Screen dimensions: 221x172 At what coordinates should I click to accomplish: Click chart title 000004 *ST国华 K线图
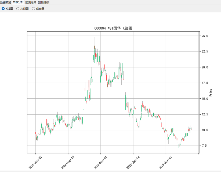[x=113, y=28]
